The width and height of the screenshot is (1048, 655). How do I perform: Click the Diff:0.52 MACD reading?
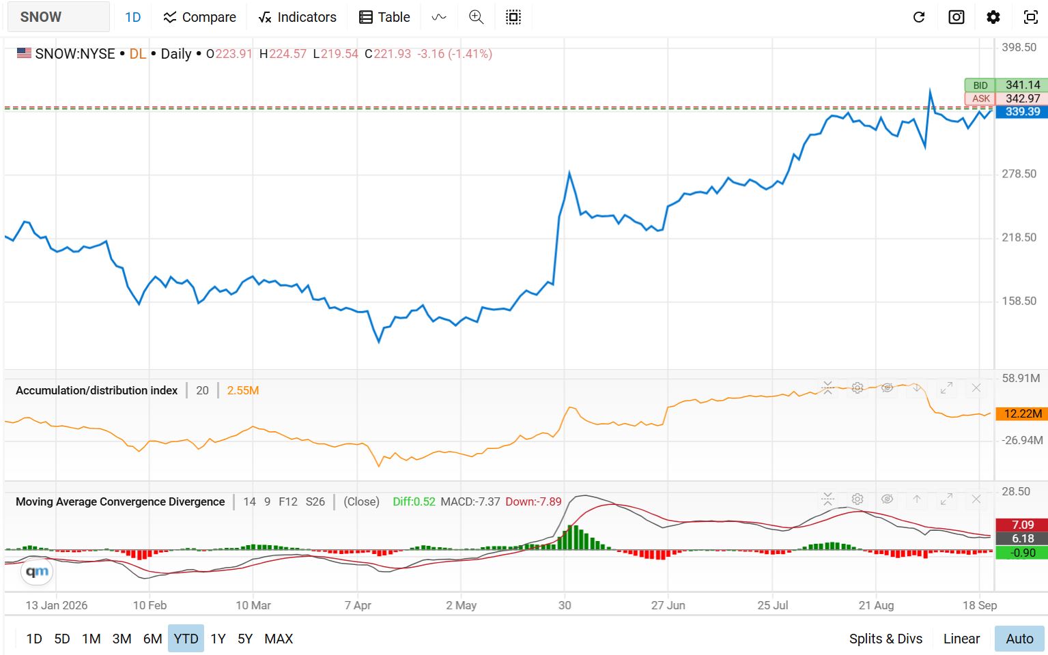pyautogui.click(x=414, y=501)
